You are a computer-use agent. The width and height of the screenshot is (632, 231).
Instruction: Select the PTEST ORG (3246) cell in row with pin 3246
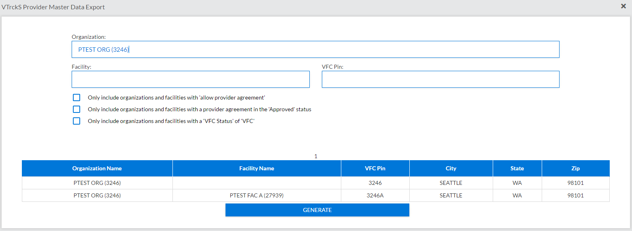click(x=97, y=183)
